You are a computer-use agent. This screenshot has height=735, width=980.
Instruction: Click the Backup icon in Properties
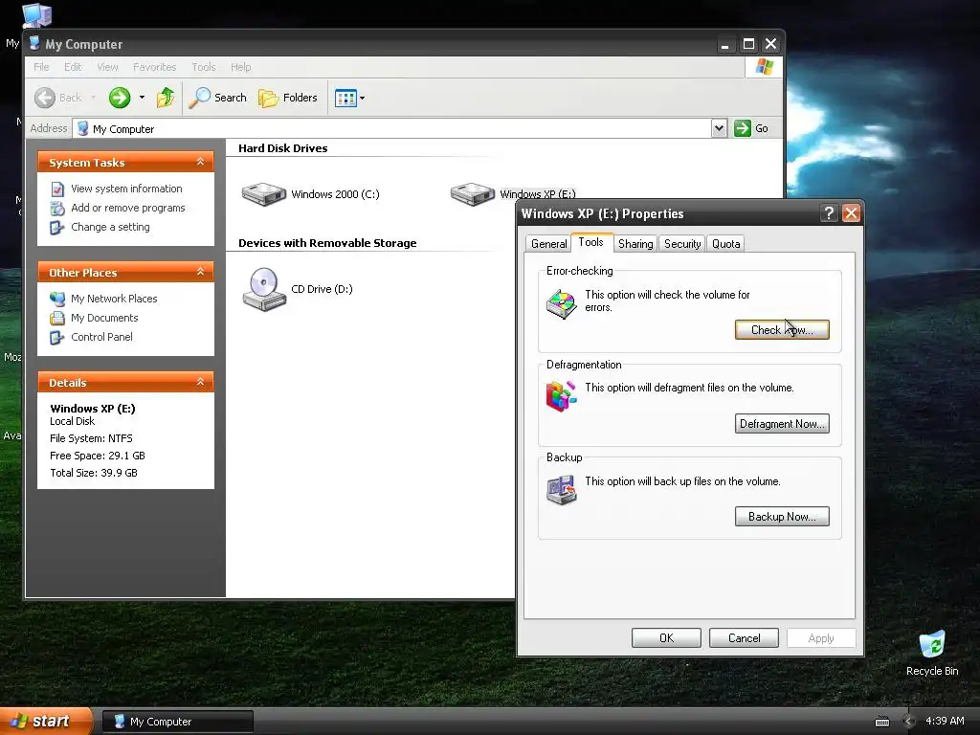tap(561, 490)
